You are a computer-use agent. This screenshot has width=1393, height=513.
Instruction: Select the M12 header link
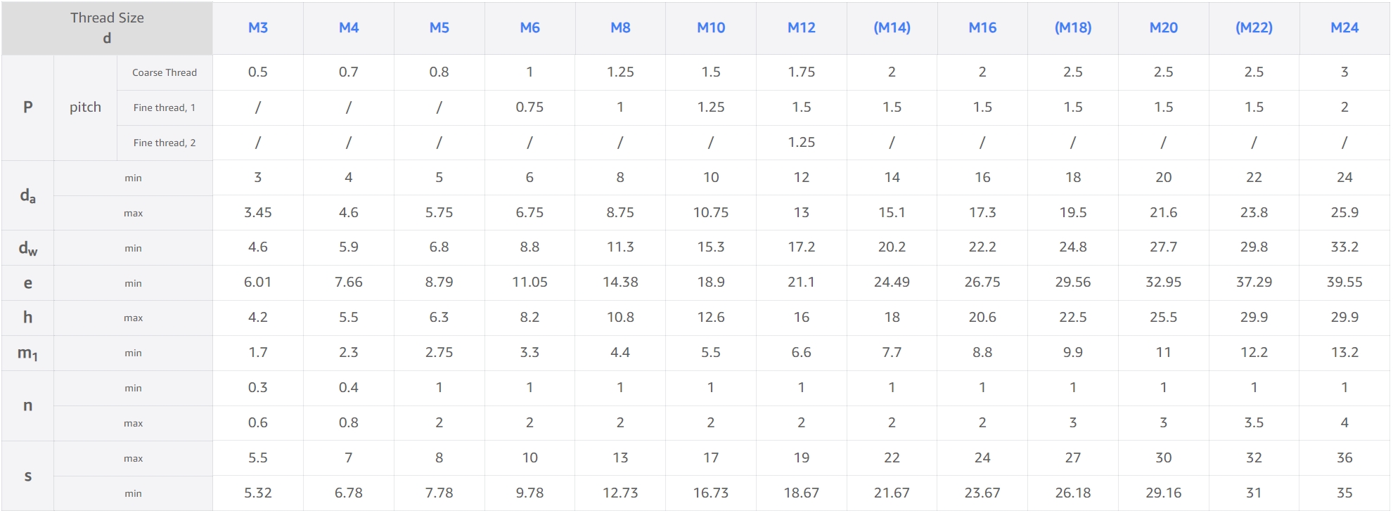[802, 27]
